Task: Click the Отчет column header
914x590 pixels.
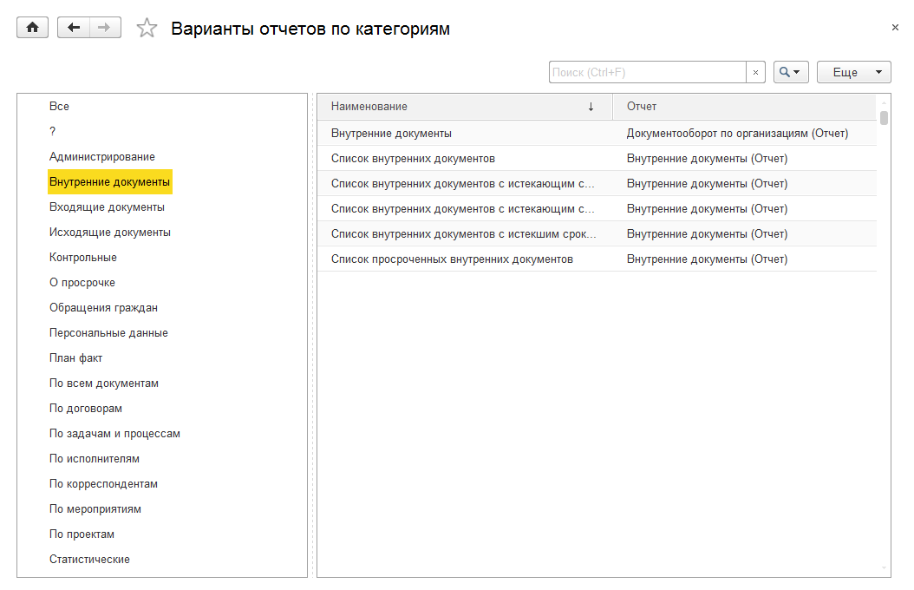Action: (744, 107)
